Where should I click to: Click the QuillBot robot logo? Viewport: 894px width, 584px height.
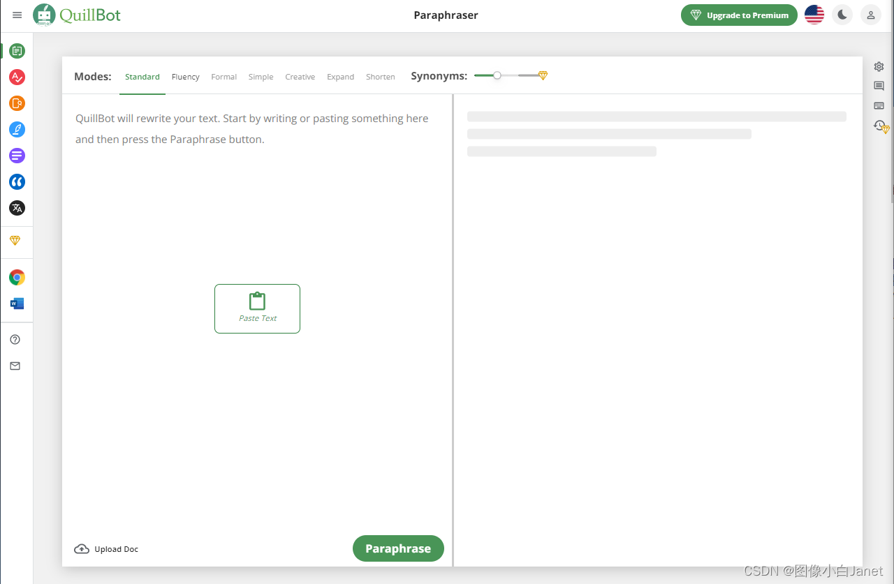(x=45, y=15)
